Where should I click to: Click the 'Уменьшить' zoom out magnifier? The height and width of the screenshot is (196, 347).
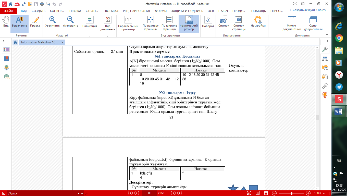coord(70,21)
